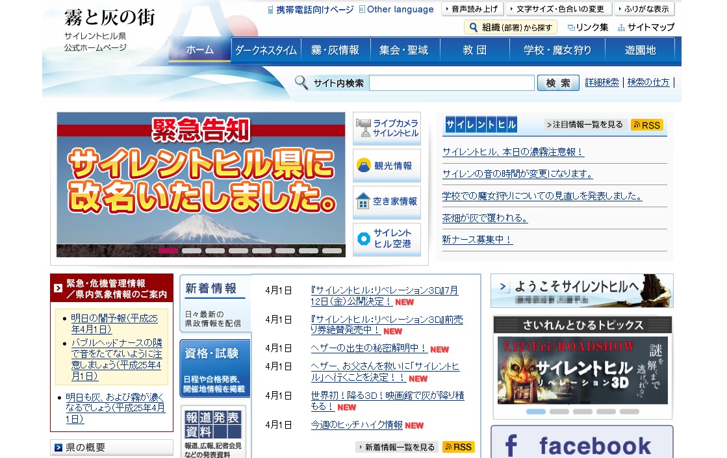This screenshot has height=458, width=727.
Task: Click the facebook f logo
Action: pos(511,446)
